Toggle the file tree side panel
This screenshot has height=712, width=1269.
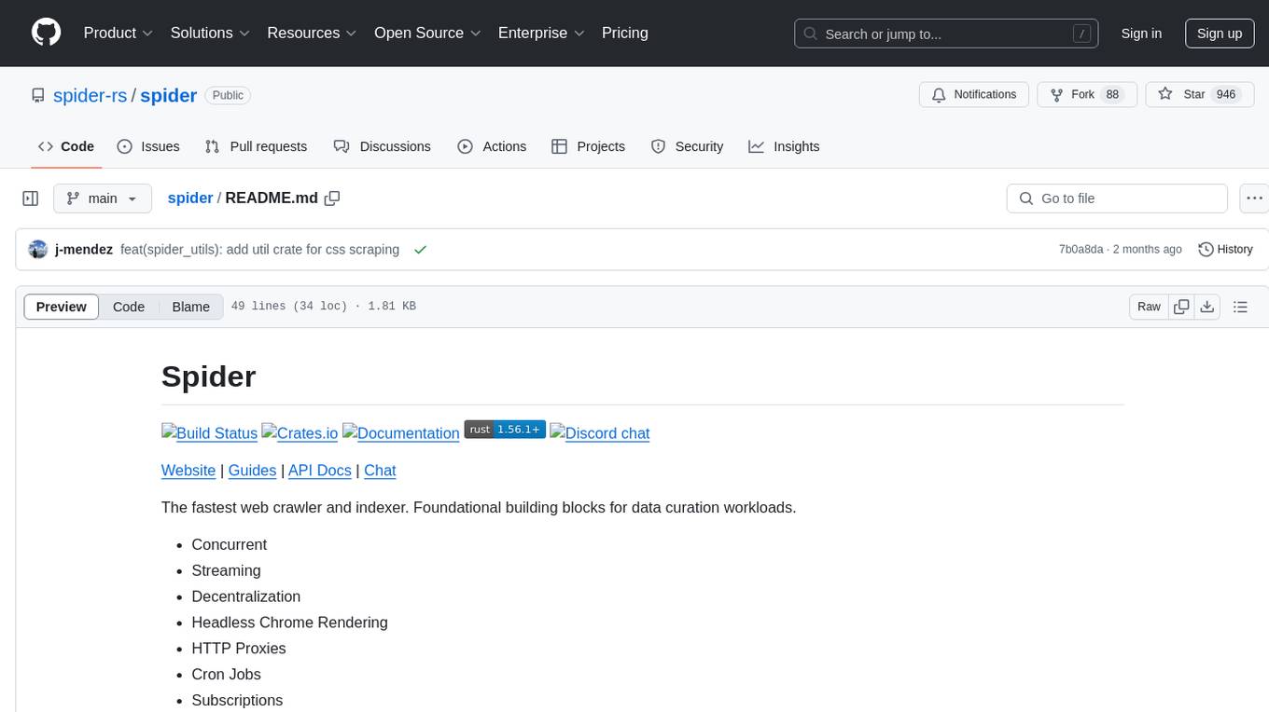31,199
